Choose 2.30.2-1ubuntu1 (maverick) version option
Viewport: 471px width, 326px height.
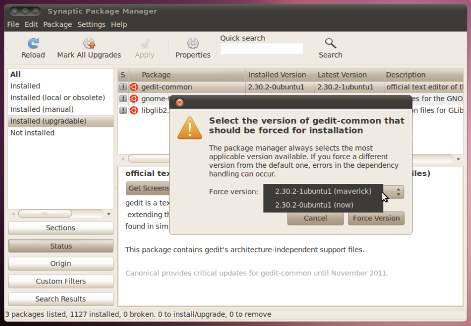[x=323, y=192]
